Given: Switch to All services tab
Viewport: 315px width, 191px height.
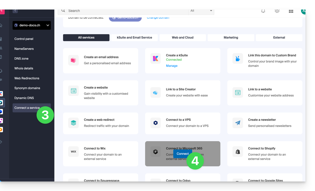Looking at the screenshot, I should point(86,38).
